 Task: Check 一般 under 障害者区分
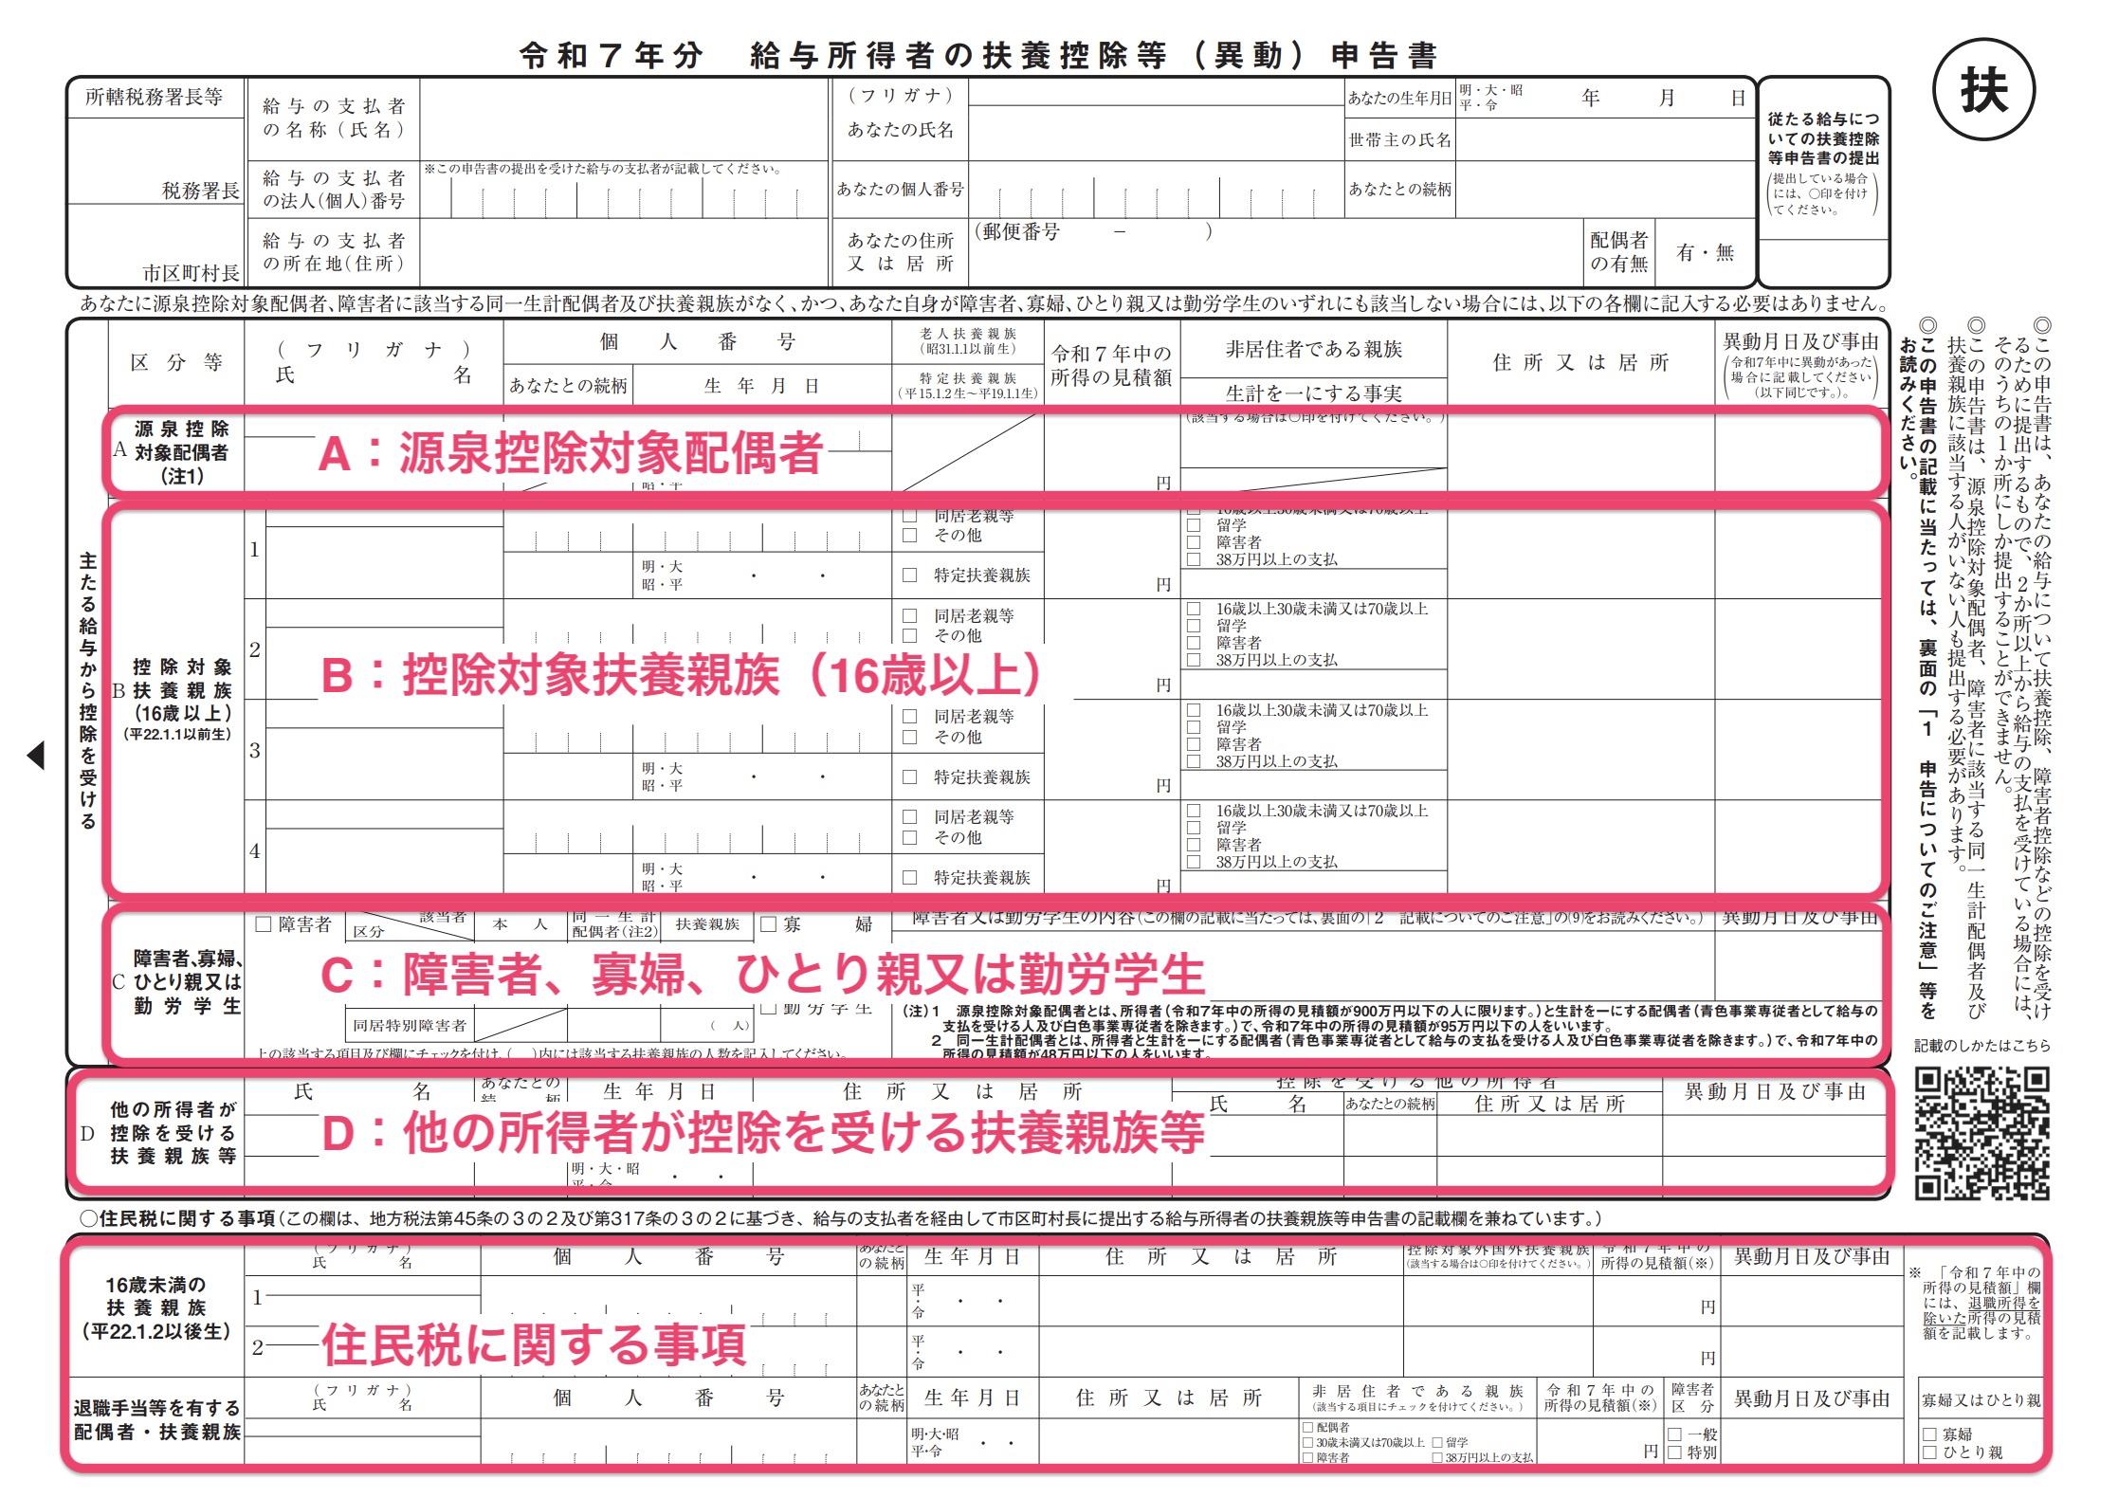pos(1675,1435)
